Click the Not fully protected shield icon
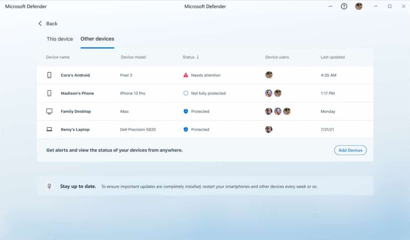This screenshot has height=240, width=410. (185, 93)
